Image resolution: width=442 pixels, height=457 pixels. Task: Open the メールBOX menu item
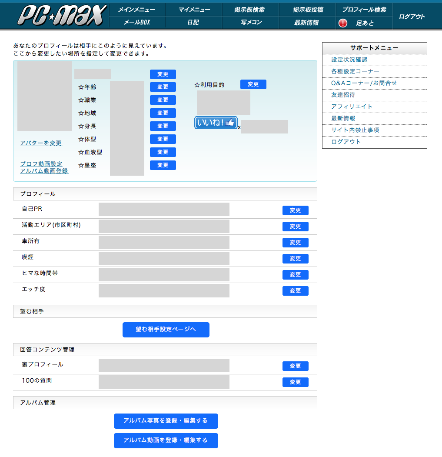[x=136, y=23]
